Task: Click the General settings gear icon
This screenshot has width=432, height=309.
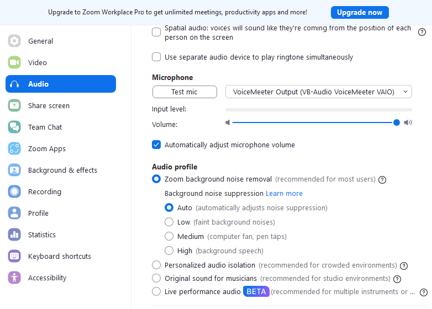Action: pyautogui.click(x=14, y=41)
